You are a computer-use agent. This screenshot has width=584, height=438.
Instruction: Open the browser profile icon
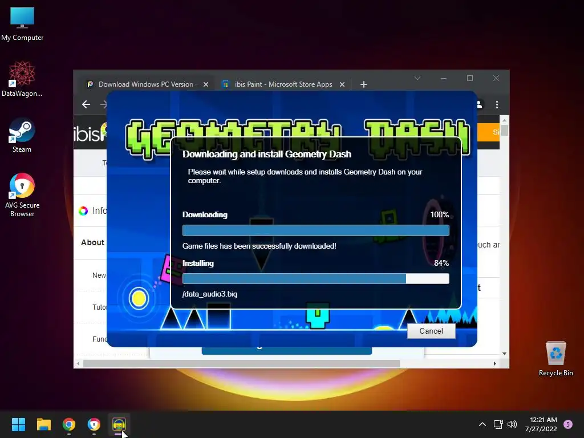click(479, 105)
